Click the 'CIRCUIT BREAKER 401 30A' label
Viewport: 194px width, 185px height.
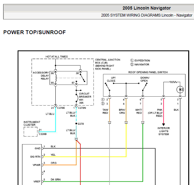[85, 98]
